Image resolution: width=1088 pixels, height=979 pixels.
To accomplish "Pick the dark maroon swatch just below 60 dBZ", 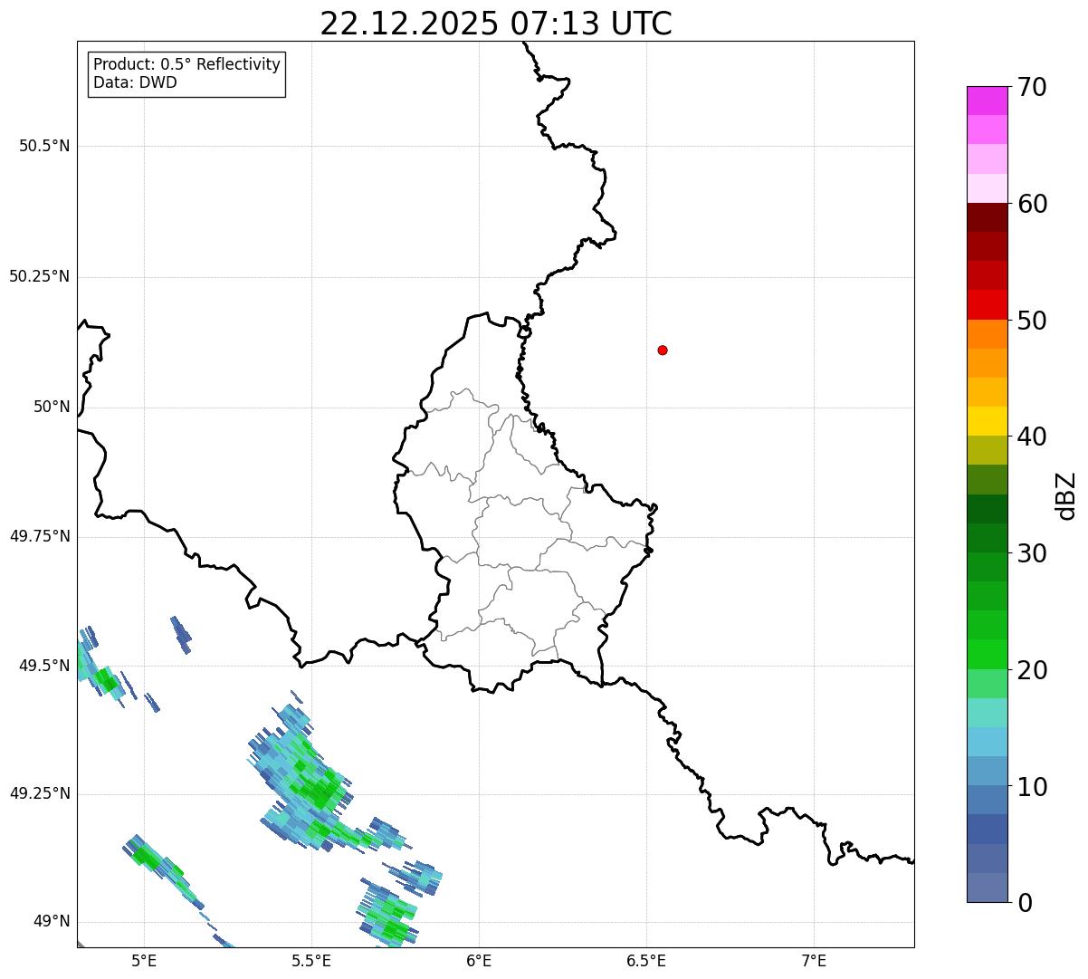I will point(987,217).
